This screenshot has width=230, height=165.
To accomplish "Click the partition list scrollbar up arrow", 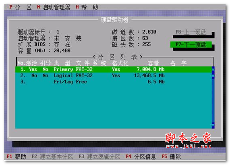I will pyautogui.click(x=213, y=69).
